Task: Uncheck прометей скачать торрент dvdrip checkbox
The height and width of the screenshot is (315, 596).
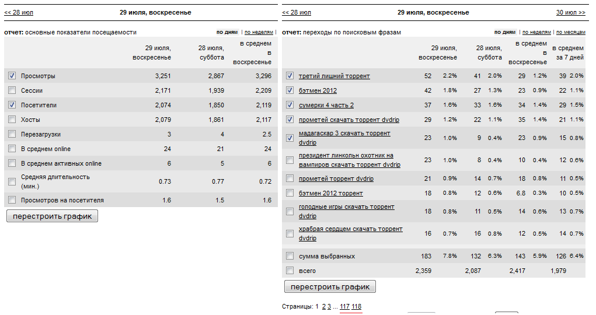Action: coord(290,120)
